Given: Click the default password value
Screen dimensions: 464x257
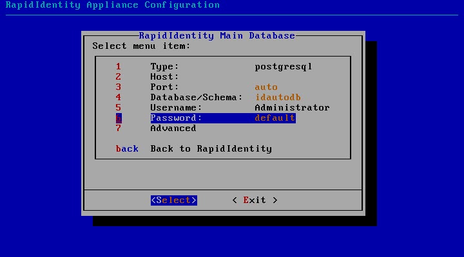Looking at the screenshot, I should pyautogui.click(x=275, y=118).
